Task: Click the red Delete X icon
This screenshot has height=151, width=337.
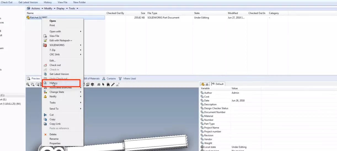Action: pyautogui.click(x=45, y=135)
